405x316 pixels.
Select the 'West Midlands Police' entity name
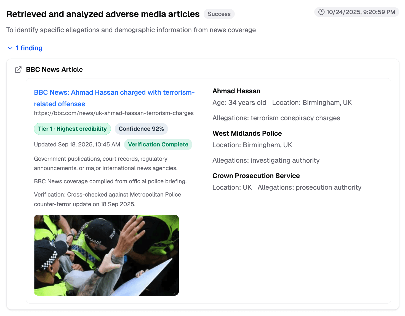(247, 134)
